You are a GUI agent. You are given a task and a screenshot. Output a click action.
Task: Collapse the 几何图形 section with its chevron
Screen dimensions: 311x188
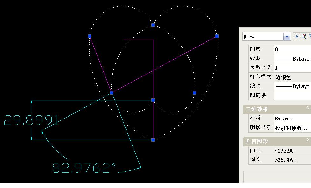(307, 140)
